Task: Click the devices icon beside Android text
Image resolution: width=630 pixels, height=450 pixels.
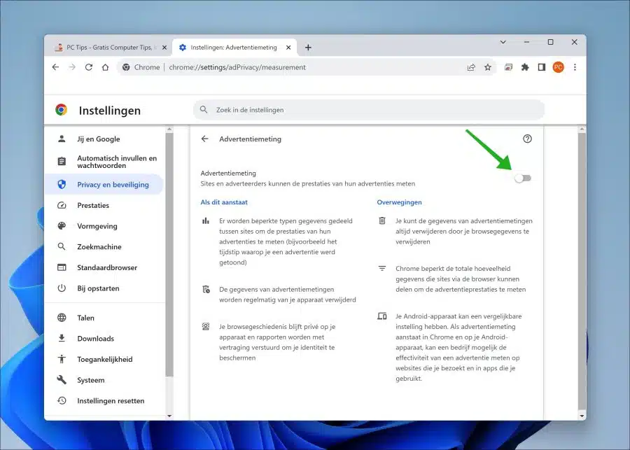Action: point(382,316)
